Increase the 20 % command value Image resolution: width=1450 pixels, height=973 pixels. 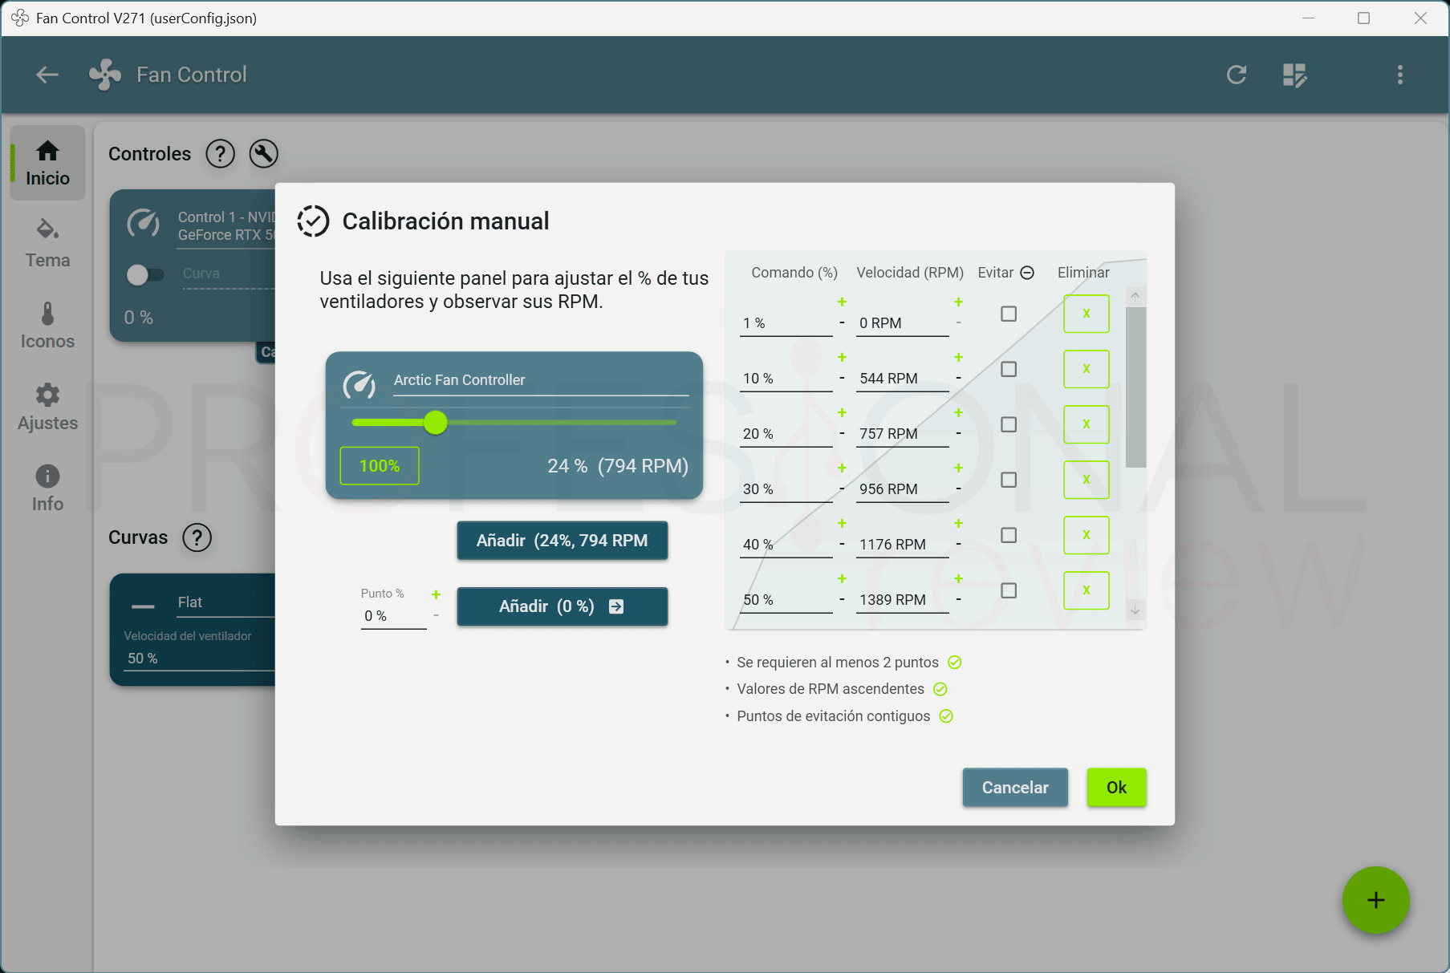842,412
